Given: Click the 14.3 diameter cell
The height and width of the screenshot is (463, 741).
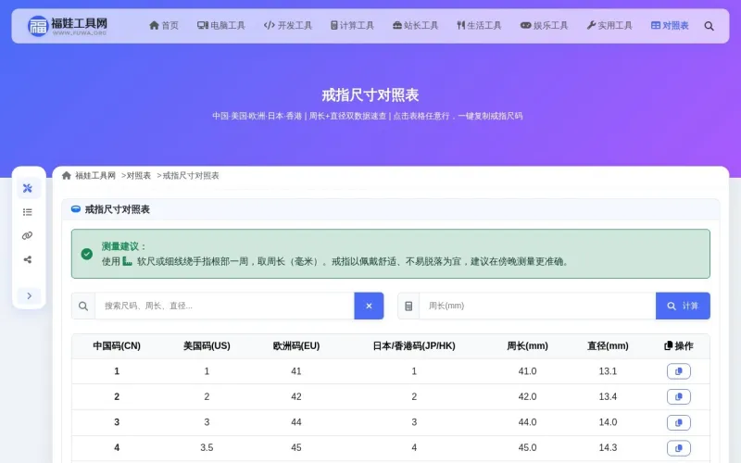Looking at the screenshot, I should pos(608,448).
